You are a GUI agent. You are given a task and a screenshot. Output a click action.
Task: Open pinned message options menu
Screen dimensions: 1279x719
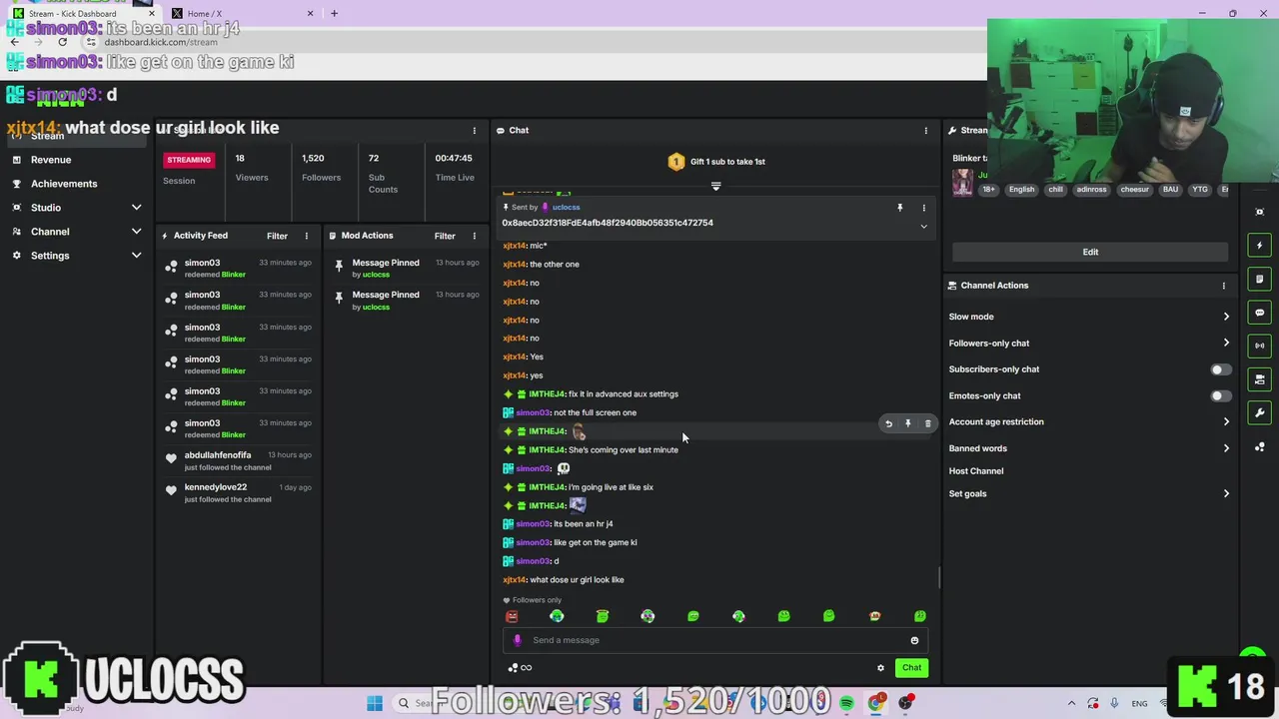click(x=923, y=208)
